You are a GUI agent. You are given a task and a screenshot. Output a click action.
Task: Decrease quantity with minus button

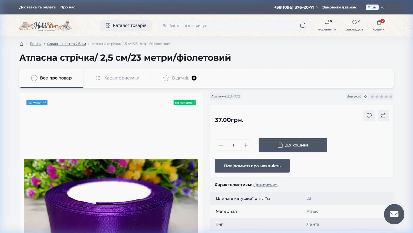click(221, 145)
